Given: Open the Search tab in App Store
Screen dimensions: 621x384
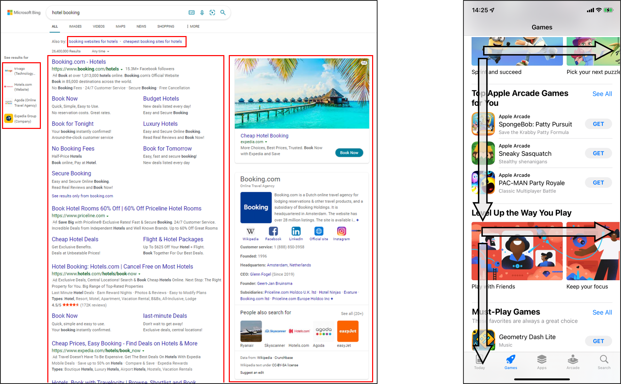Looking at the screenshot, I should pos(604,362).
